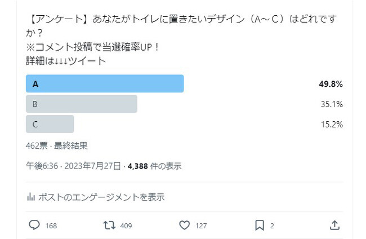Select poll option B gray bar
This screenshot has height=239, width=366.
[x=82, y=104]
